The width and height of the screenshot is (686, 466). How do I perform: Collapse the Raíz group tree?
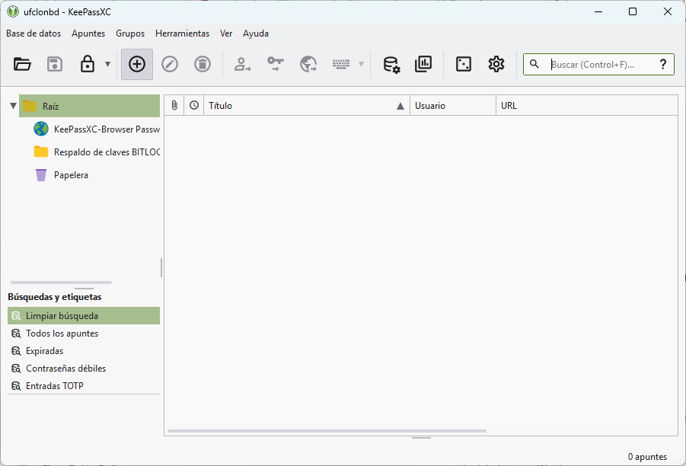13,106
